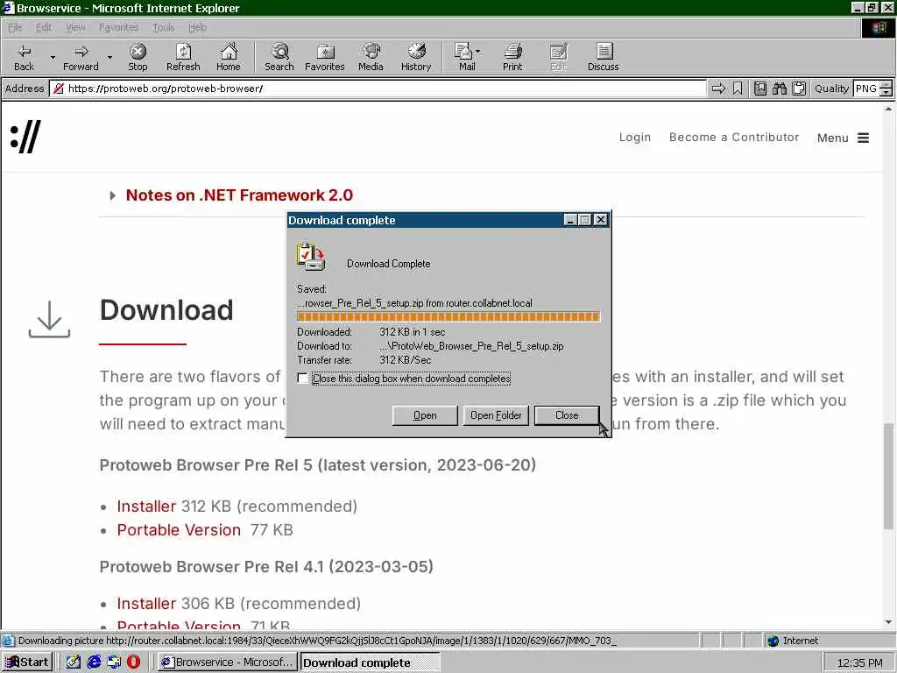Click the address bar URL field

pos(378,89)
